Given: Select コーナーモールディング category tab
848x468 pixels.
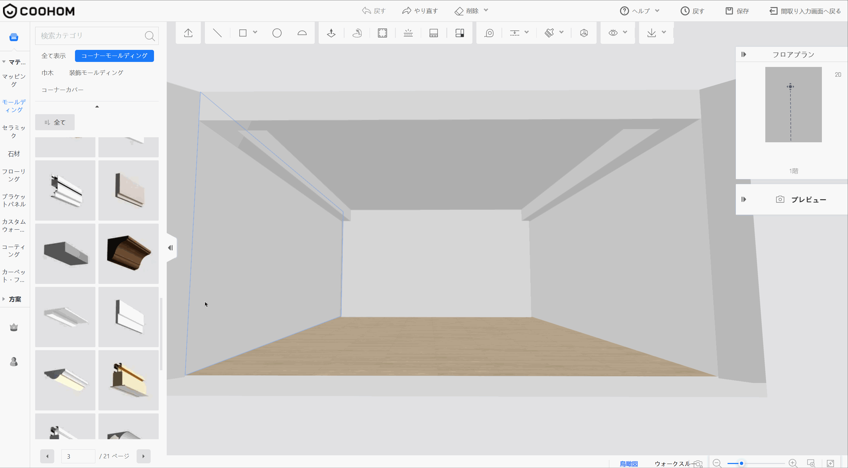Looking at the screenshot, I should coord(114,56).
